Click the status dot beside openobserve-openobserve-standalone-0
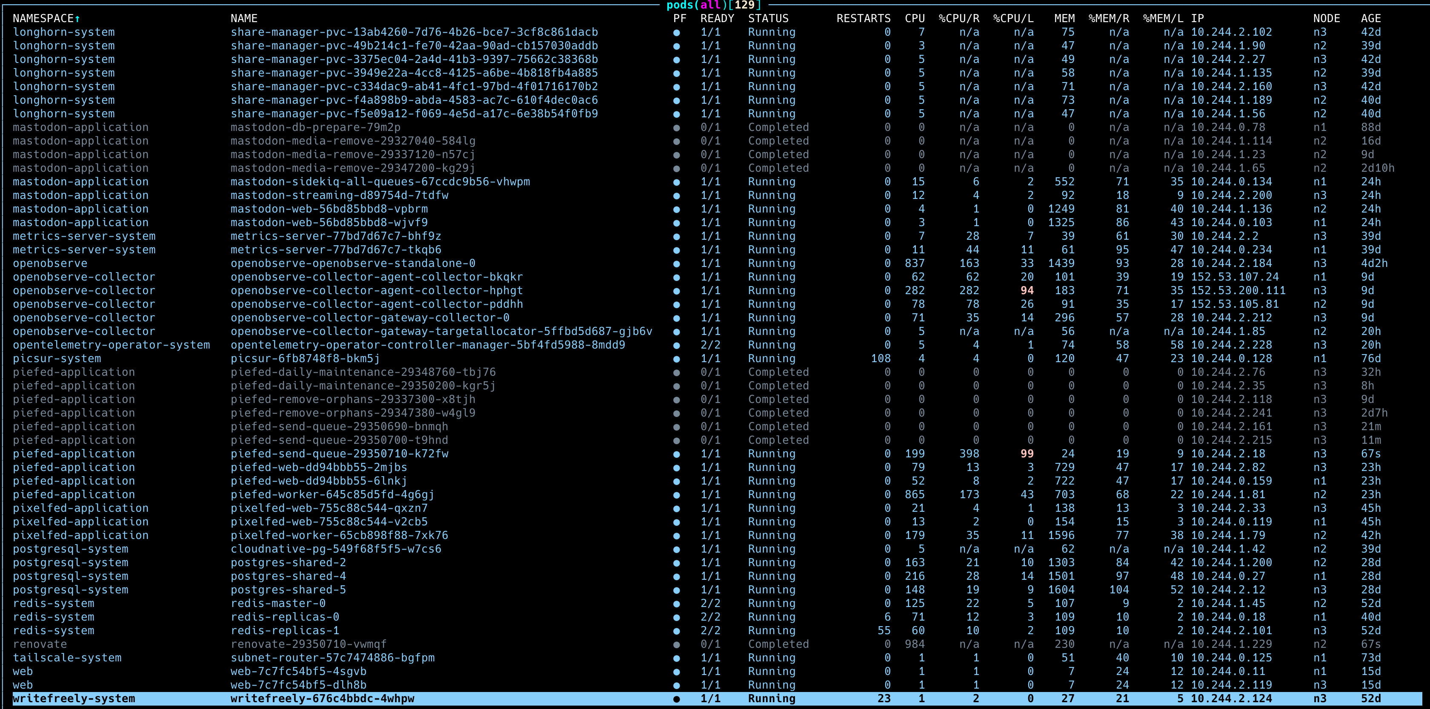1430x709 pixels. [x=676, y=263]
